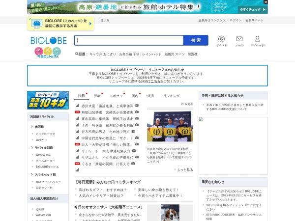This screenshot has width=295, height=221.
Task: Search trending topic 結婚式 スーツ
Action: point(175,54)
